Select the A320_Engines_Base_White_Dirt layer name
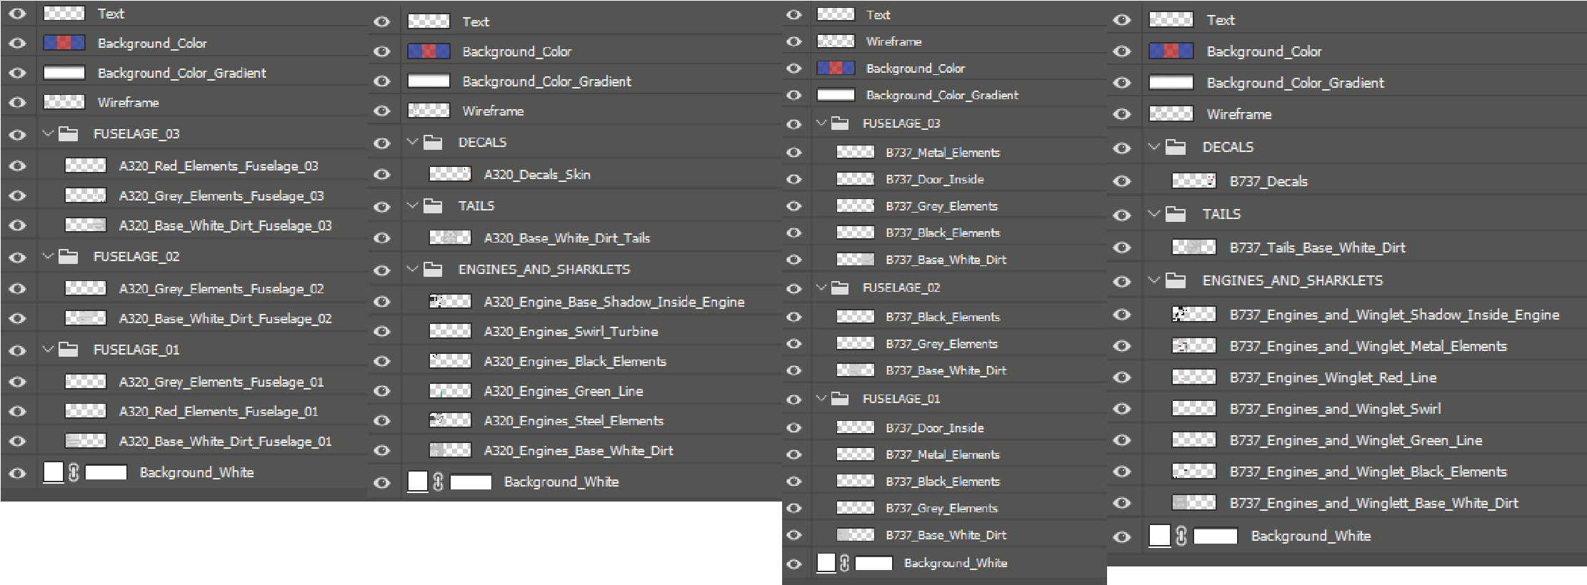Image resolution: width=1587 pixels, height=585 pixels. tap(579, 451)
